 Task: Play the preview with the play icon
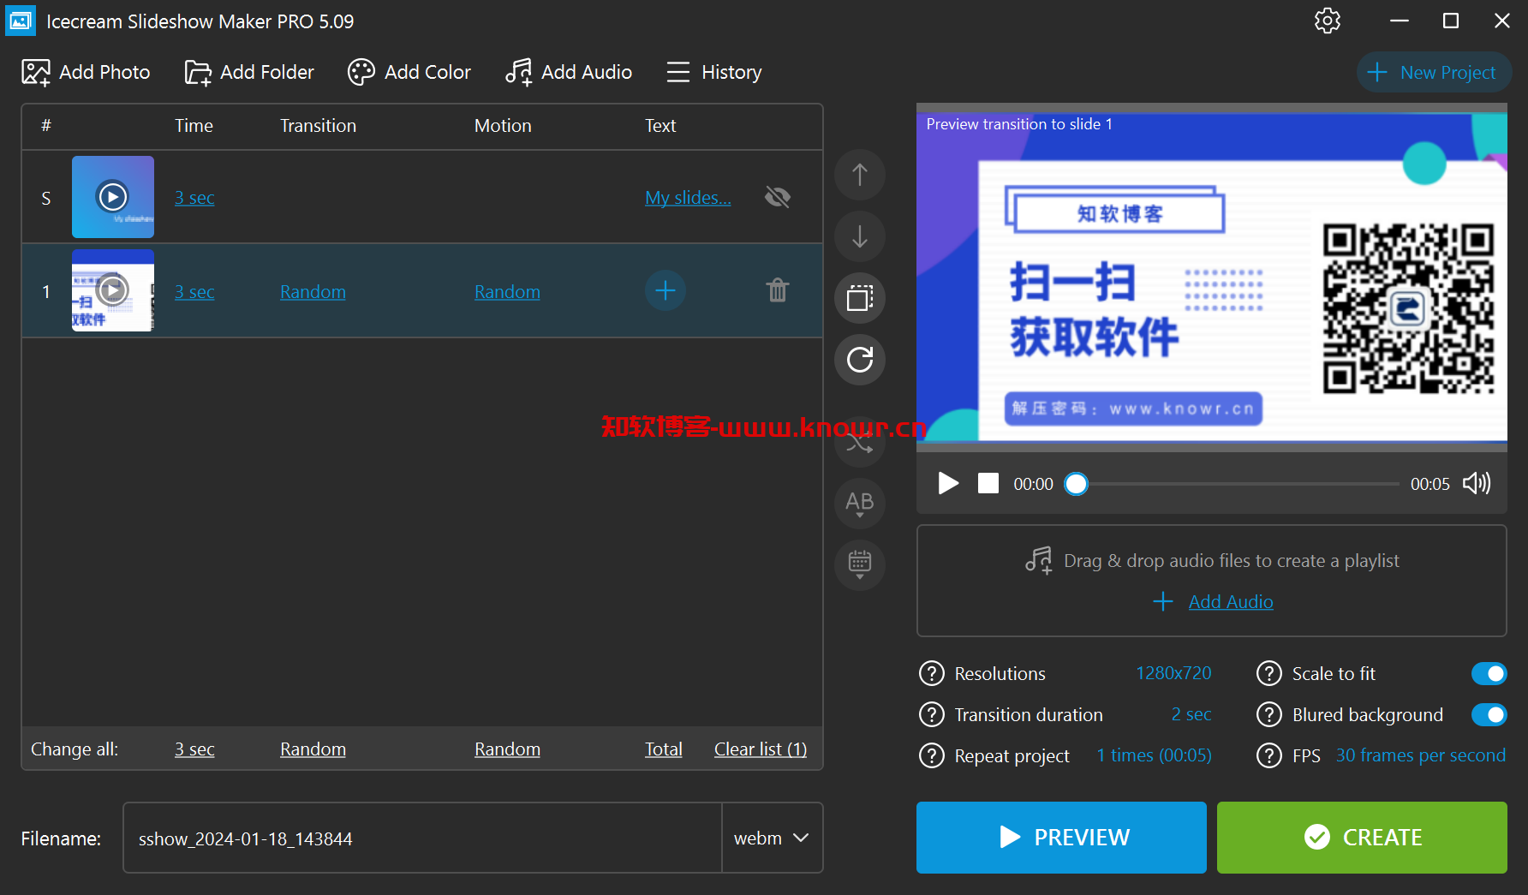click(948, 484)
